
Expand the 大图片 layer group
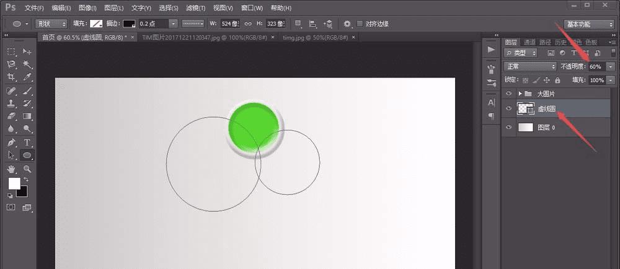520,94
